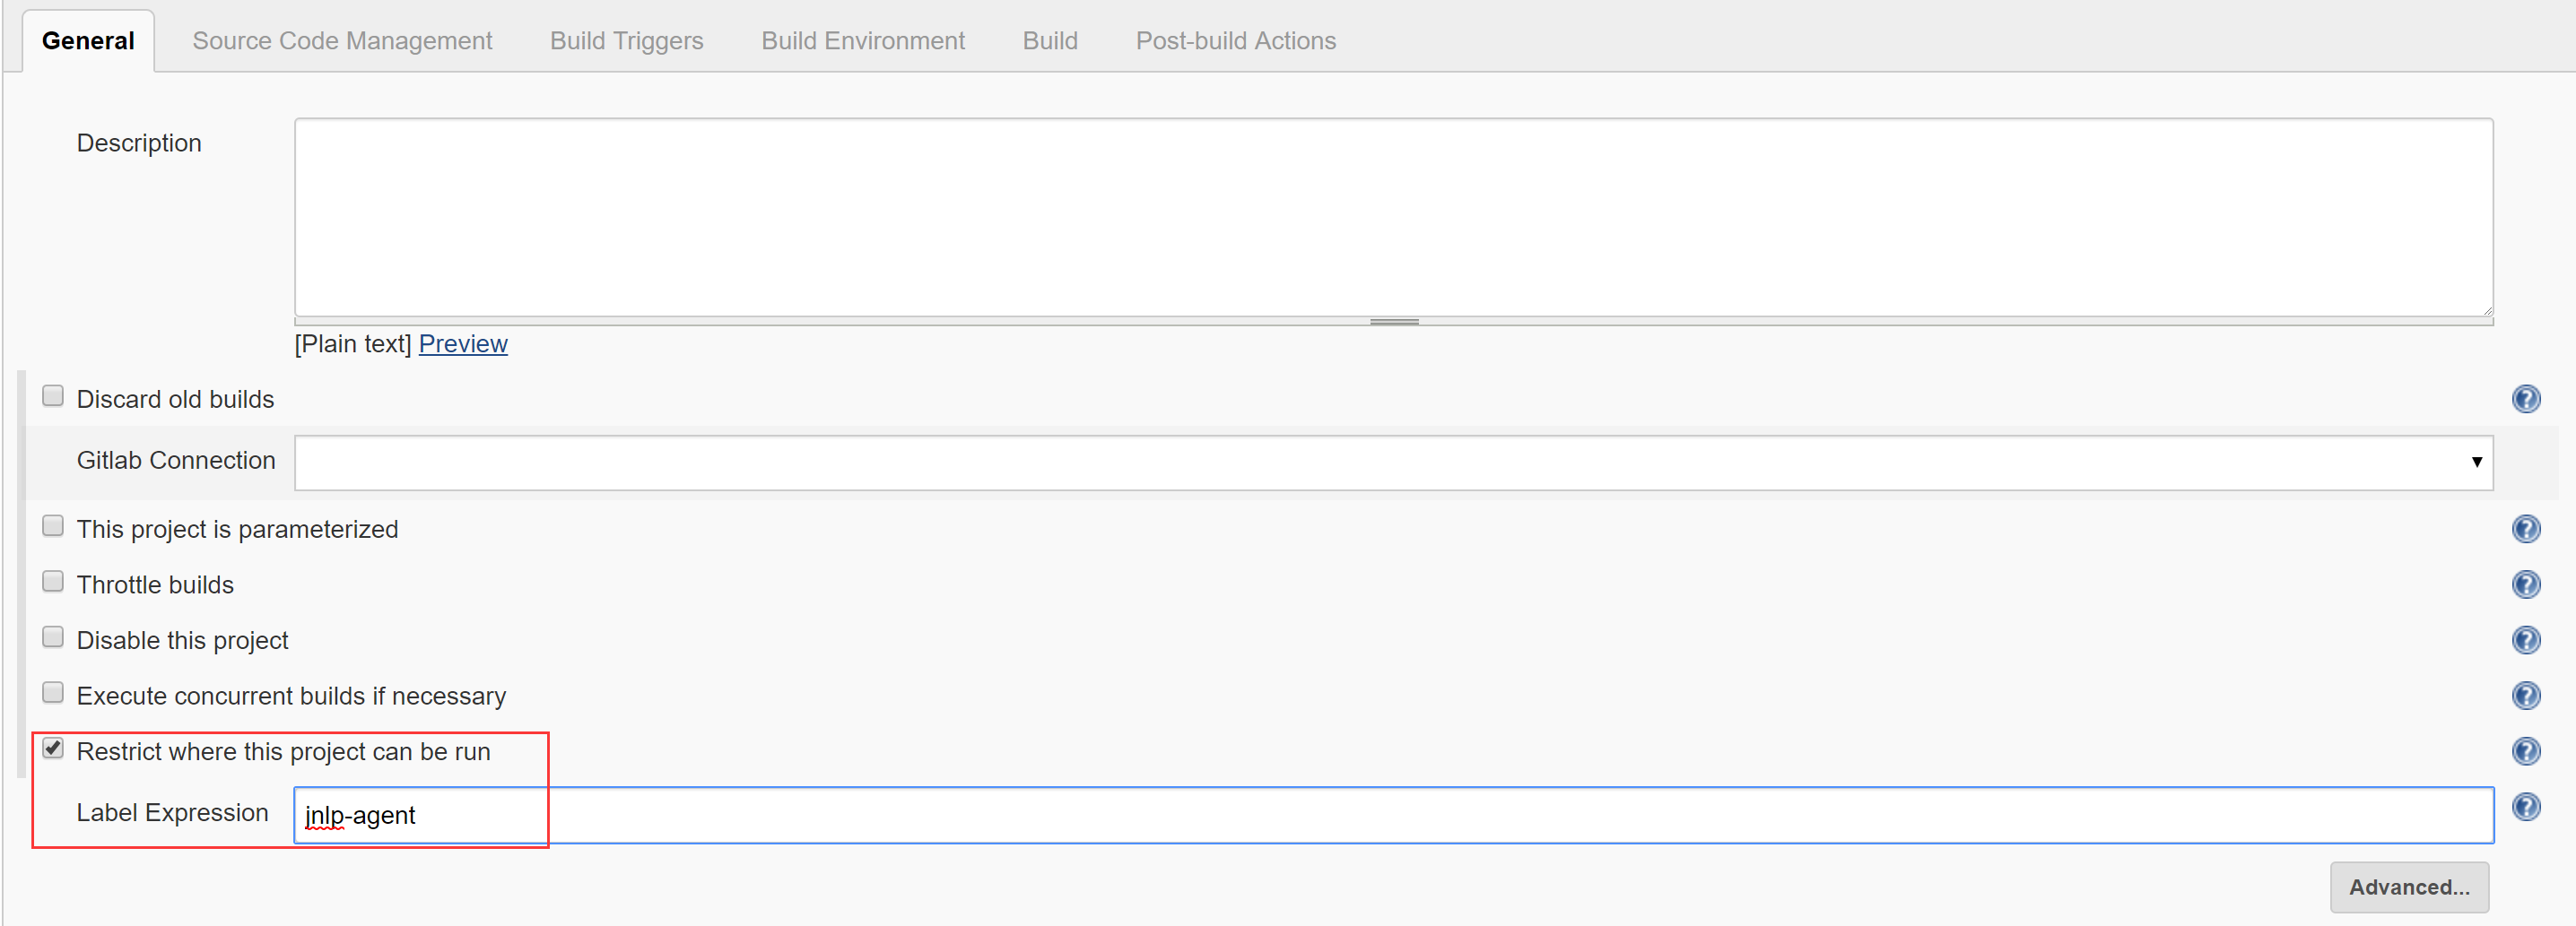This screenshot has height=926, width=2576.
Task: Uncheck Restrict where this project can be run
Action: pos(53,749)
